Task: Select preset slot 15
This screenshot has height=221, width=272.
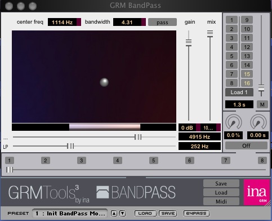Action: pos(247,74)
